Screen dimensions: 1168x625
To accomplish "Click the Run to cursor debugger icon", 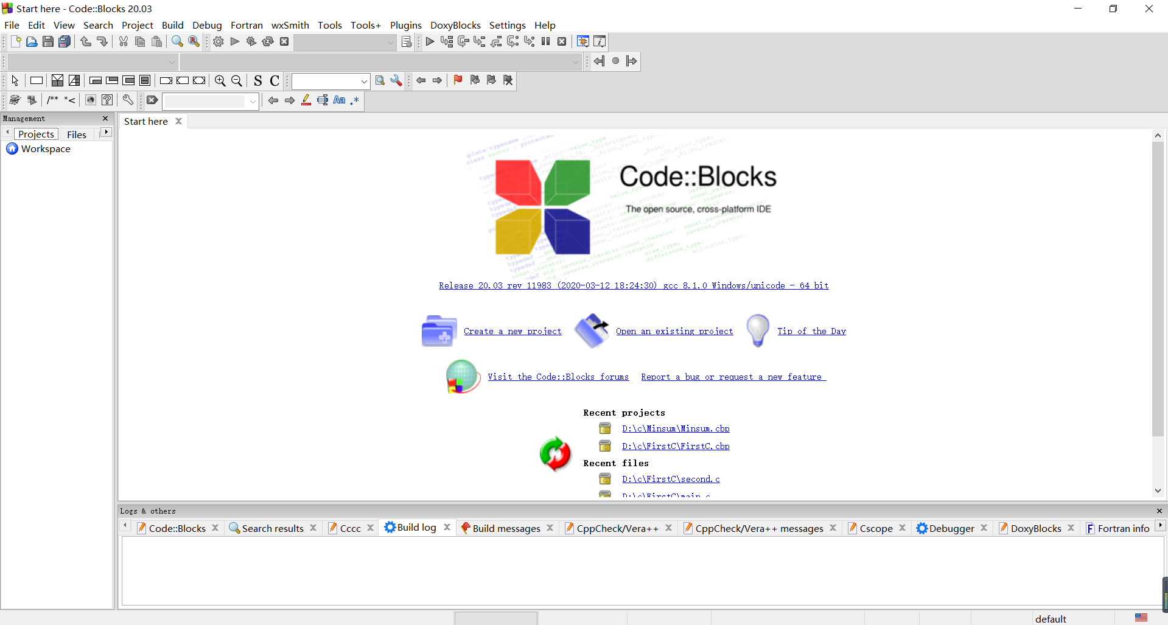I will (x=447, y=41).
